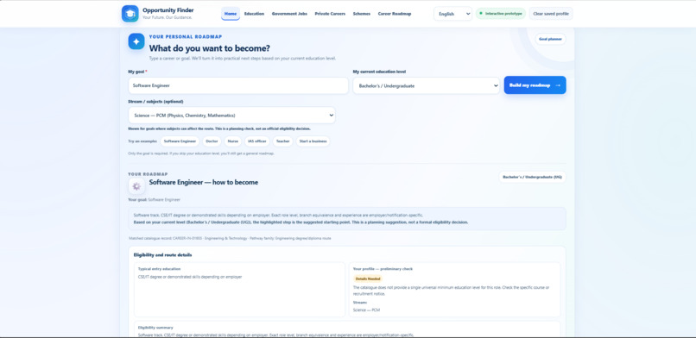Click the 'Matched catalogue record' line
The width and height of the screenshot is (696, 338).
click(230, 238)
